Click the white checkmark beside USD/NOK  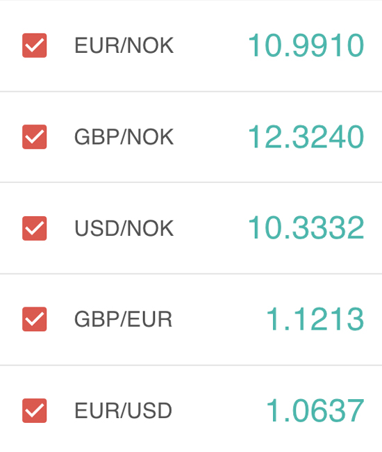click(35, 228)
